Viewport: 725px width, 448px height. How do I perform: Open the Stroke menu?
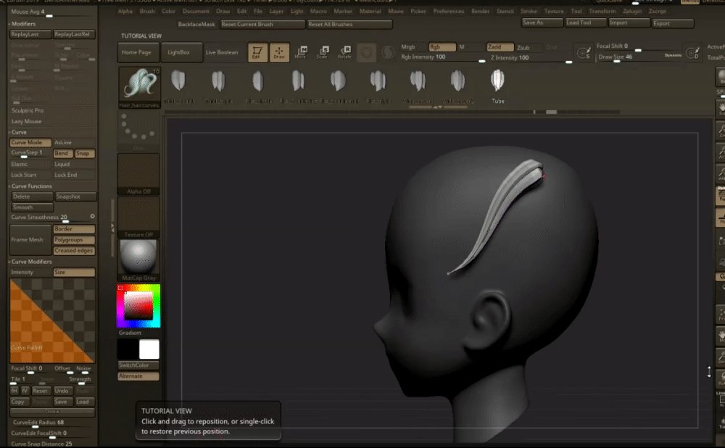[529, 11]
